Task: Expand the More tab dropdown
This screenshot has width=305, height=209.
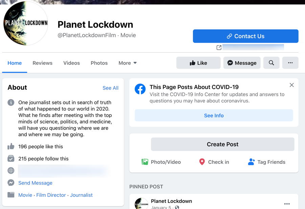Action: click(x=128, y=63)
